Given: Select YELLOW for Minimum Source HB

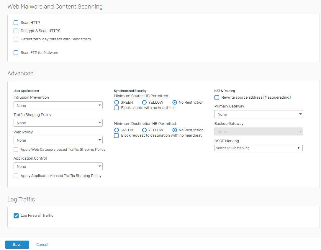Looking at the screenshot, I should point(145,102).
